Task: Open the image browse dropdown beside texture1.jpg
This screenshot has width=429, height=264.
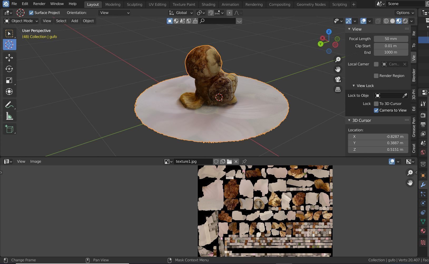Action: tap(168, 161)
